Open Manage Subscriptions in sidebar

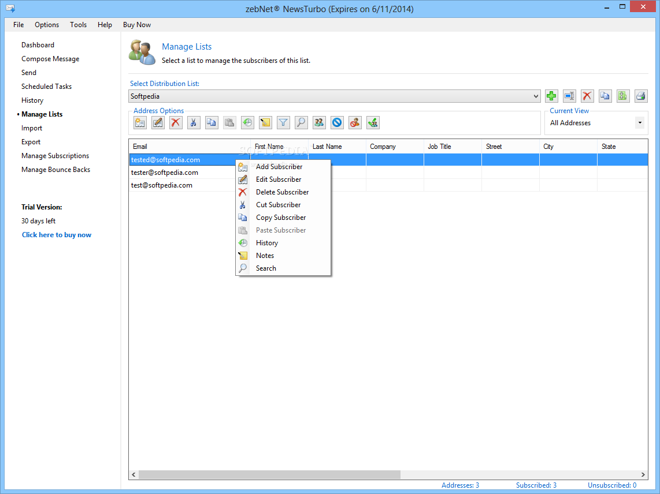click(55, 156)
